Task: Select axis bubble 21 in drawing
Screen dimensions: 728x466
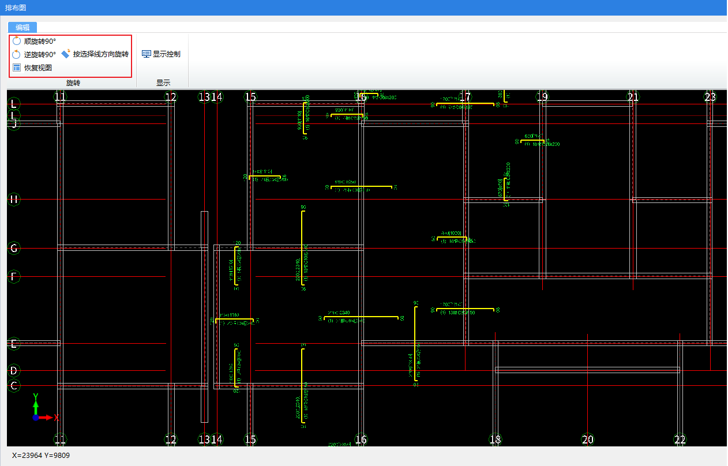Action: [x=633, y=97]
